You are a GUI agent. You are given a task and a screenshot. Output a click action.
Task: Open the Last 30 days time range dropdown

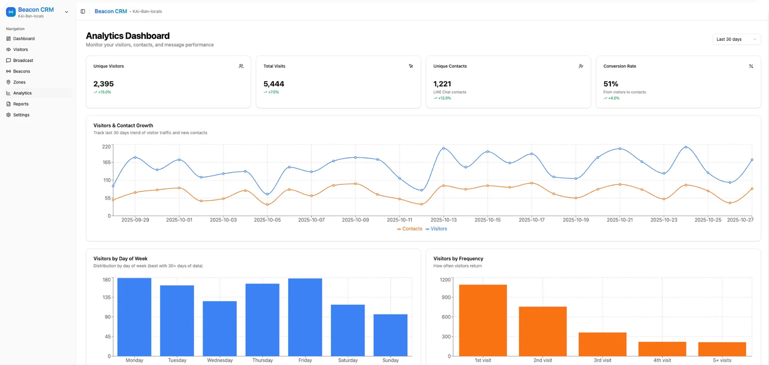tap(736, 39)
